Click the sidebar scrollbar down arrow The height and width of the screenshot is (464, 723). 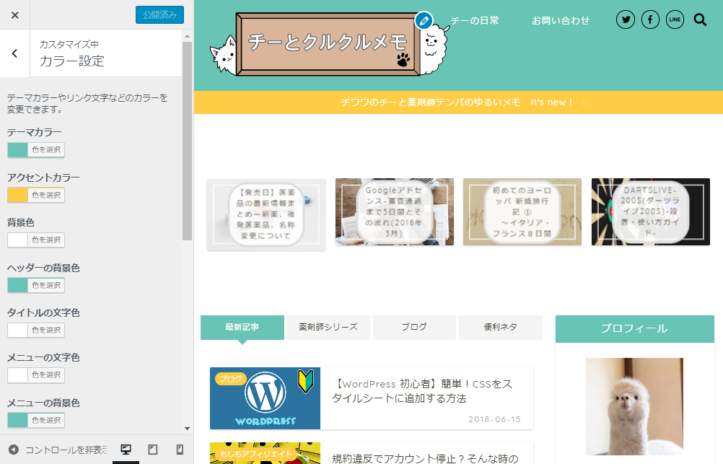click(x=187, y=429)
